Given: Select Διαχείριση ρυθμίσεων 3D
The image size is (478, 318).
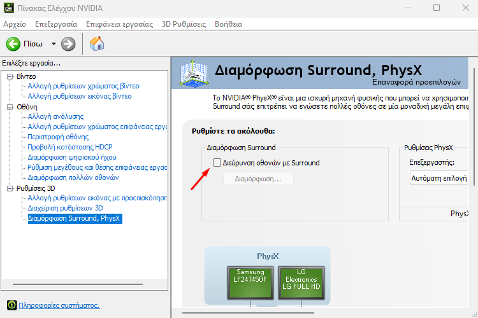Looking at the screenshot, I should pyautogui.click(x=65, y=208).
